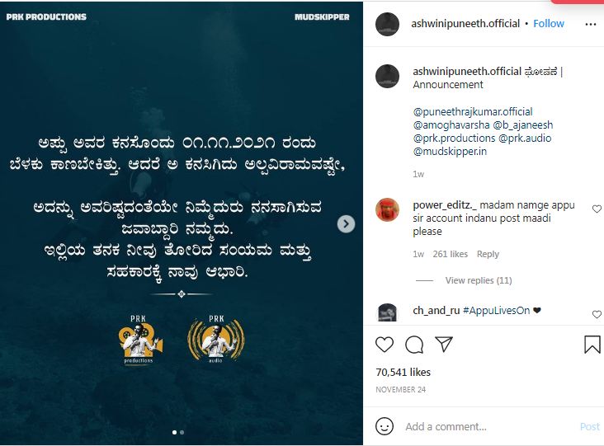Share the post via the paper plane icon

pyautogui.click(x=443, y=344)
